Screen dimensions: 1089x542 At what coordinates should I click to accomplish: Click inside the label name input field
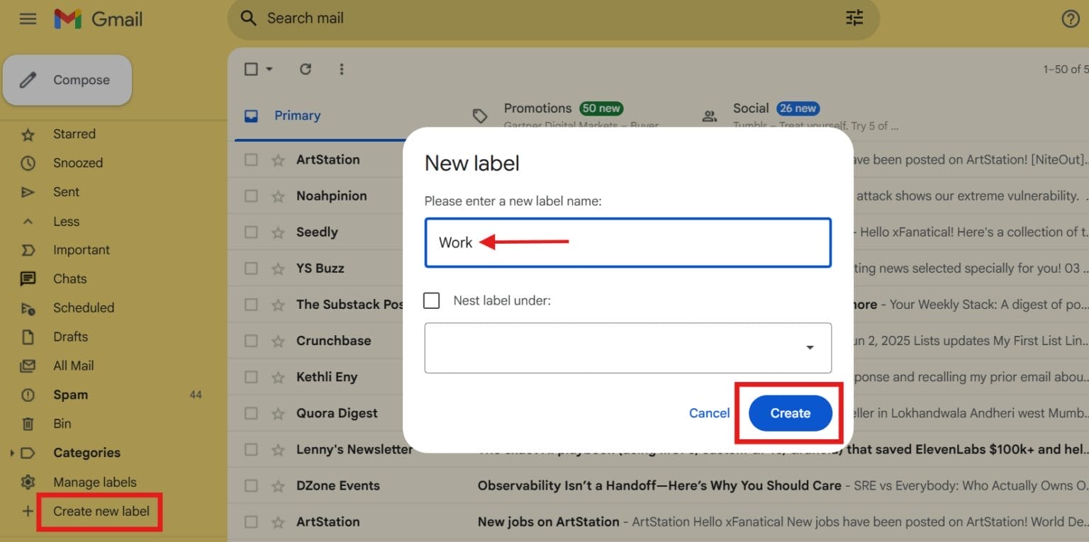coord(627,242)
